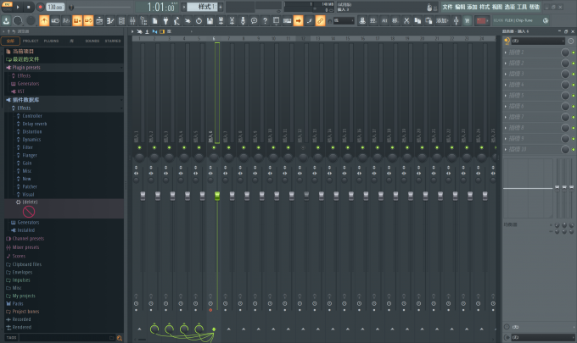Open the mixer window icon in toolbar
577x343 pixels.
click(x=132, y=21)
